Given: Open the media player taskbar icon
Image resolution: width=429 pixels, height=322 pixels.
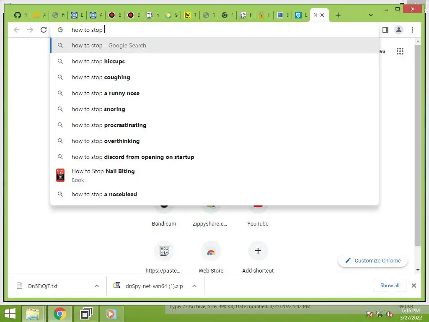Looking at the screenshot, I should coord(111,314).
